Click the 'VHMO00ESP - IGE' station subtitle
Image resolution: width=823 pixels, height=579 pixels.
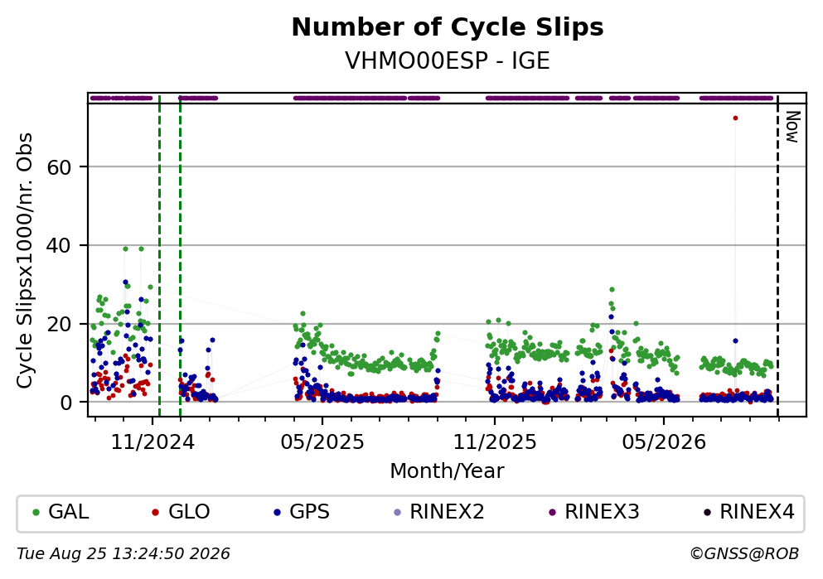[448, 60]
